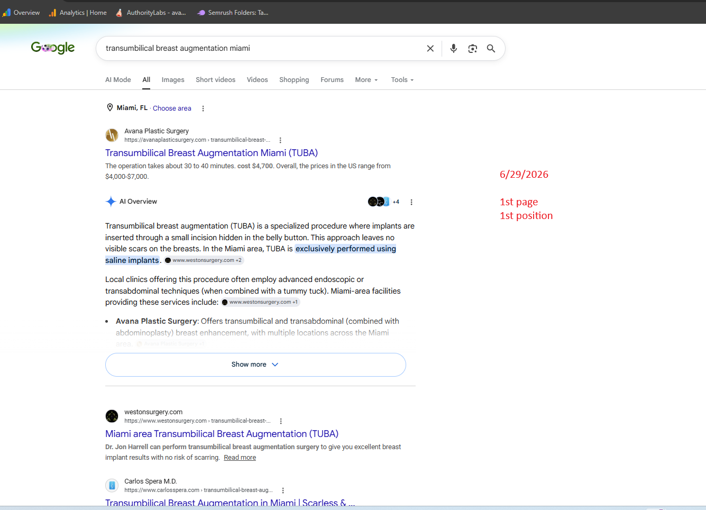
Task: Expand the More search filters dropdown
Action: pyautogui.click(x=366, y=80)
